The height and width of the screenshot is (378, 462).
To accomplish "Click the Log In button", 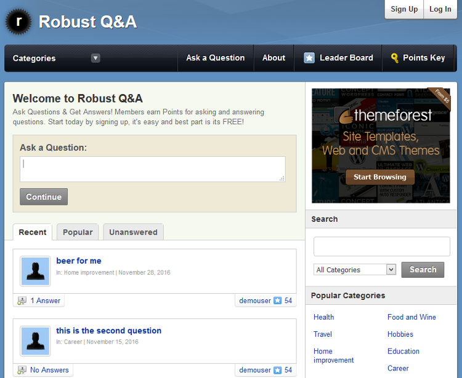I will (440, 9).
